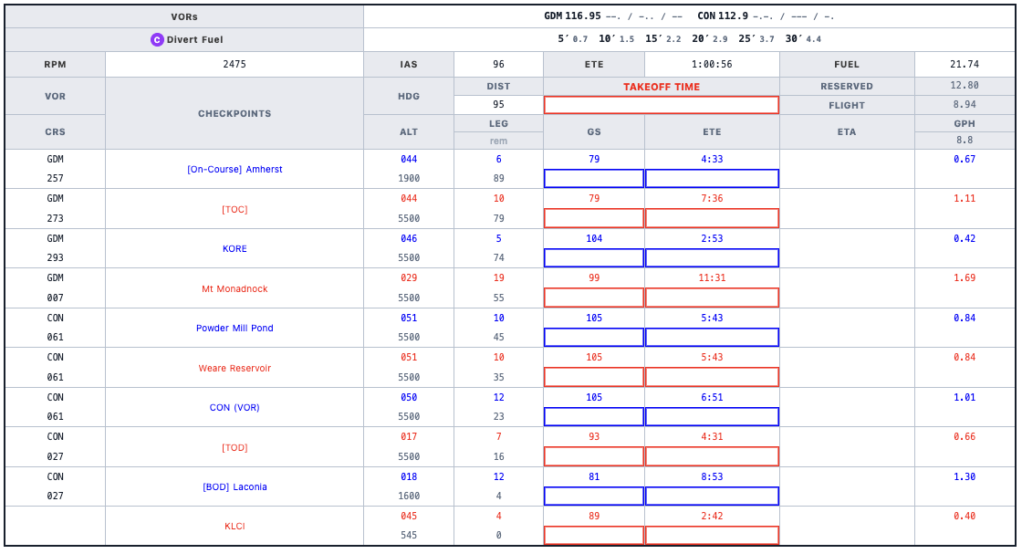Click heading 029 in the Mt Monadnock row
Screen dimensions: 1022x554
tap(409, 278)
